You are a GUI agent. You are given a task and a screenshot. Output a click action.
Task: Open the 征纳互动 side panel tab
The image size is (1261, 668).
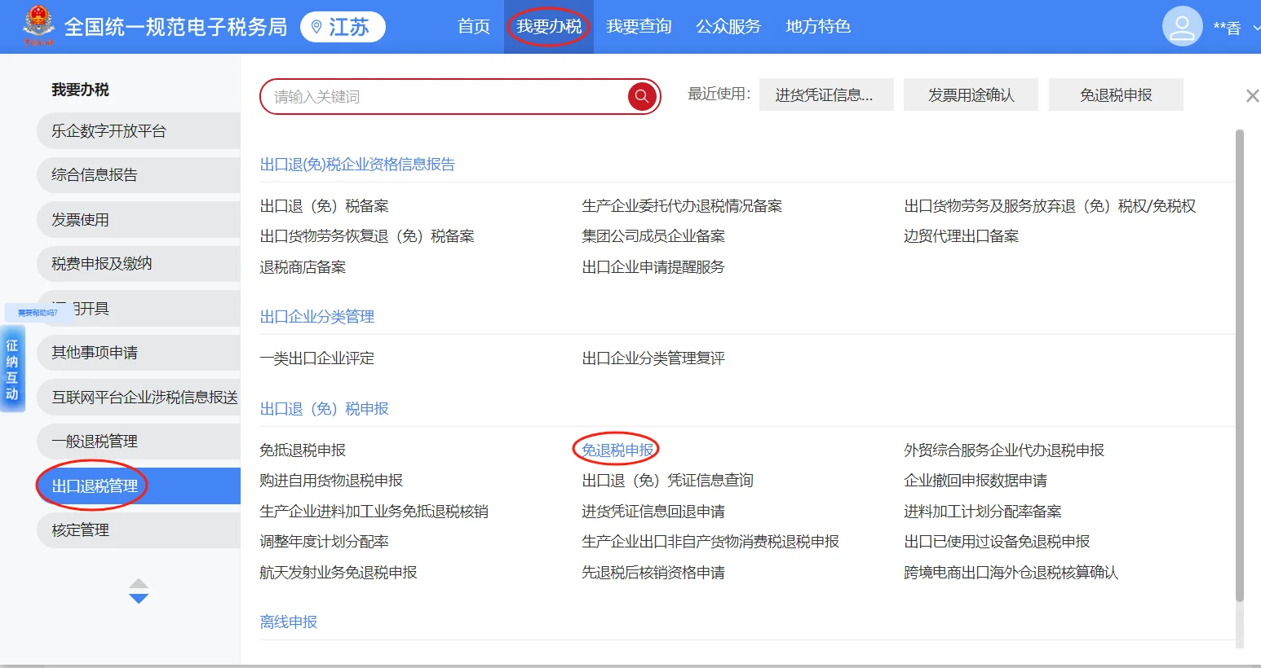[12, 368]
